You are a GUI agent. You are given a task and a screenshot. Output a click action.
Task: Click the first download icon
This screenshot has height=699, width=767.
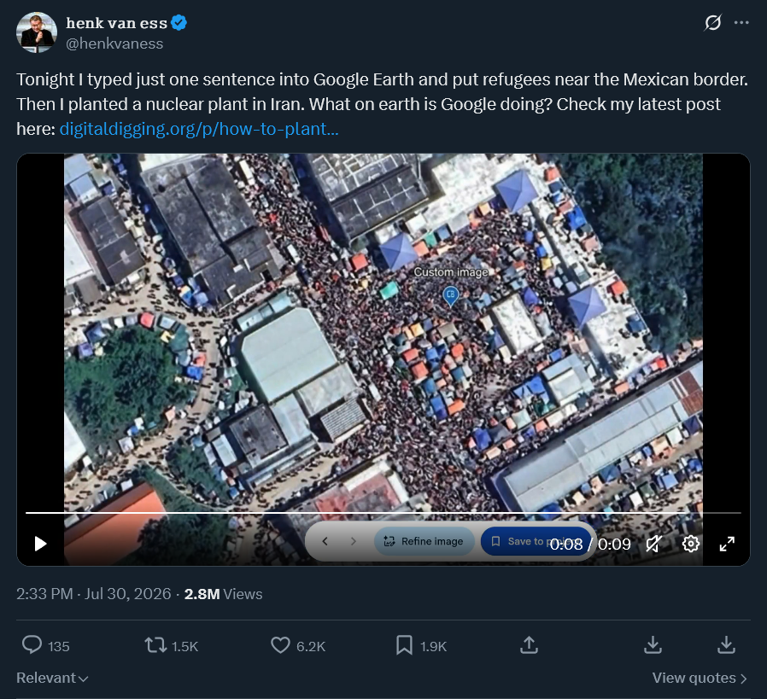(x=653, y=645)
